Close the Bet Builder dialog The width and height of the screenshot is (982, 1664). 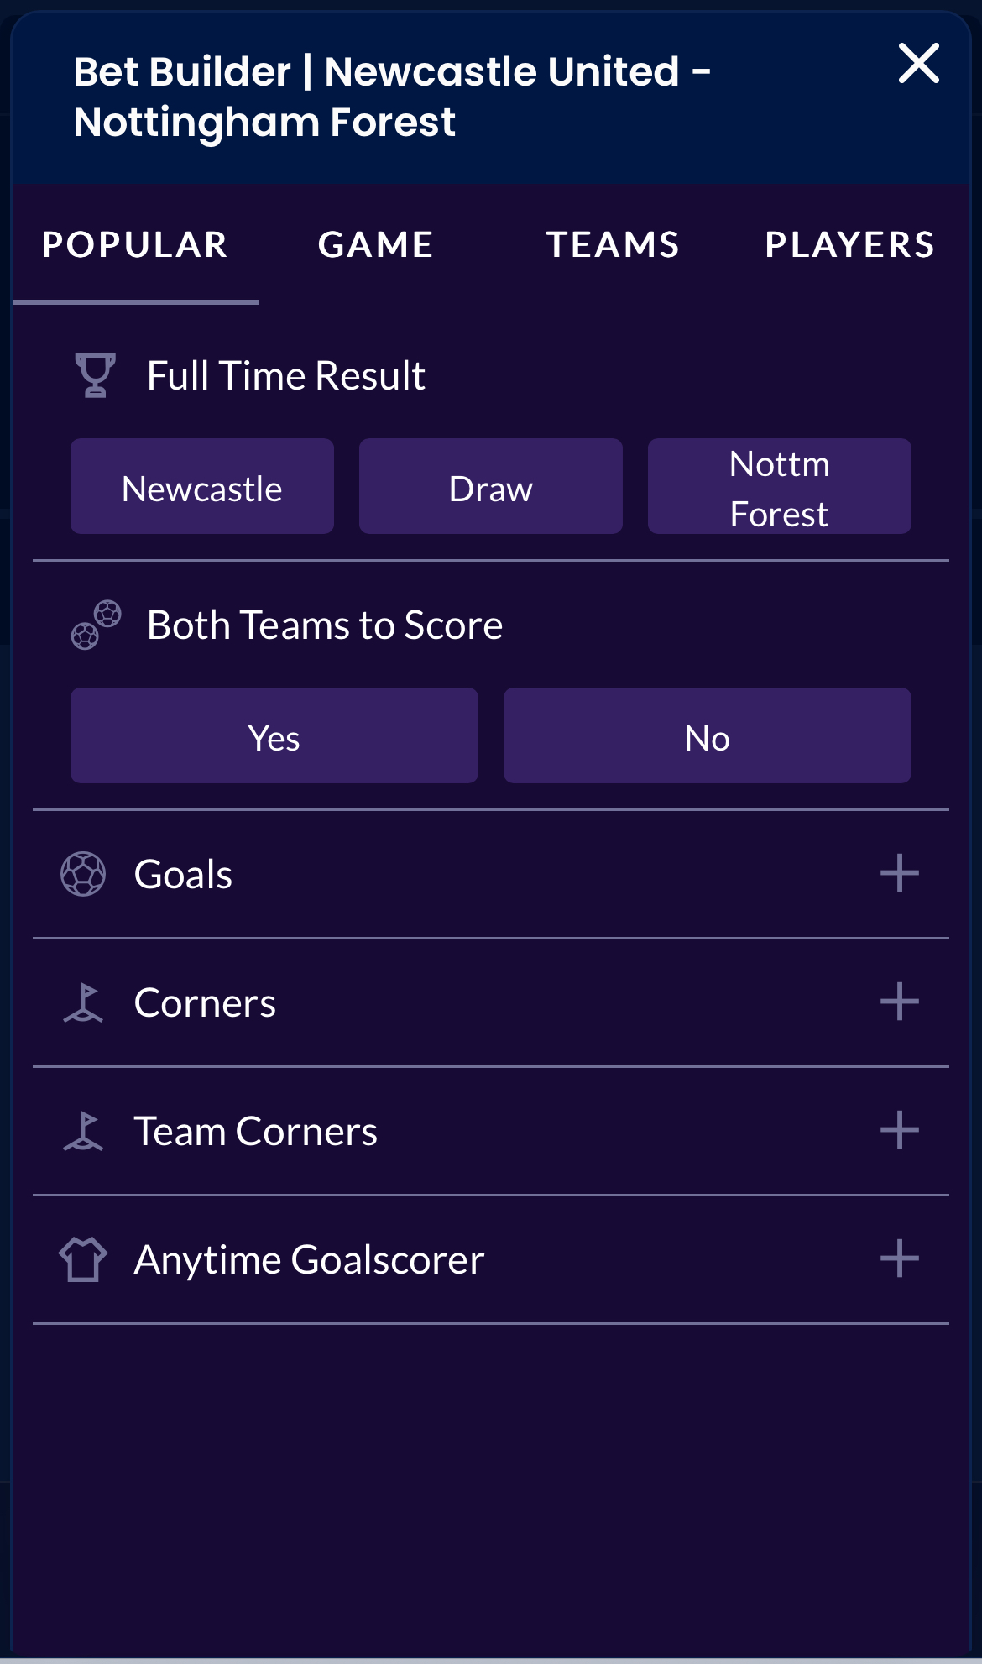click(920, 63)
